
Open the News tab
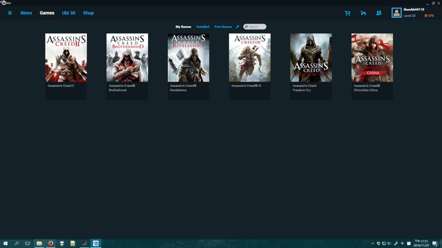[26, 13]
